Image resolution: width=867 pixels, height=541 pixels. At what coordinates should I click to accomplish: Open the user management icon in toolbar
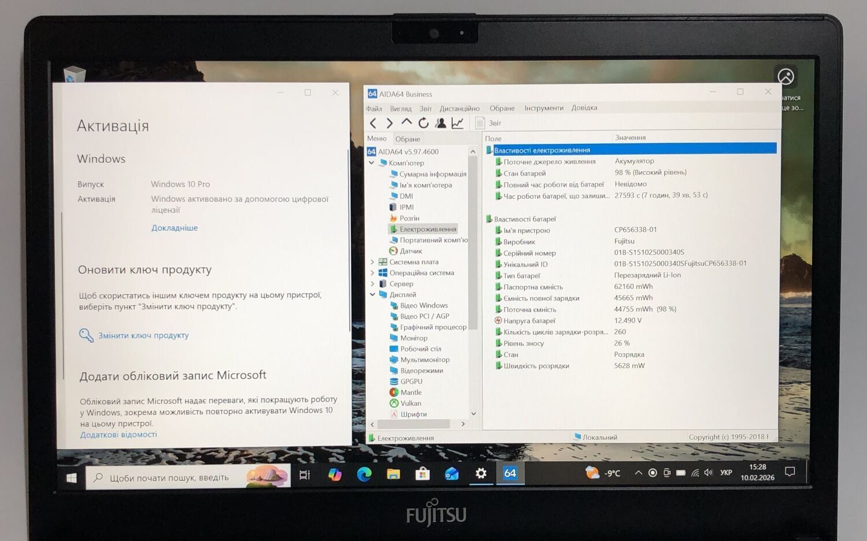tap(440, 123)
